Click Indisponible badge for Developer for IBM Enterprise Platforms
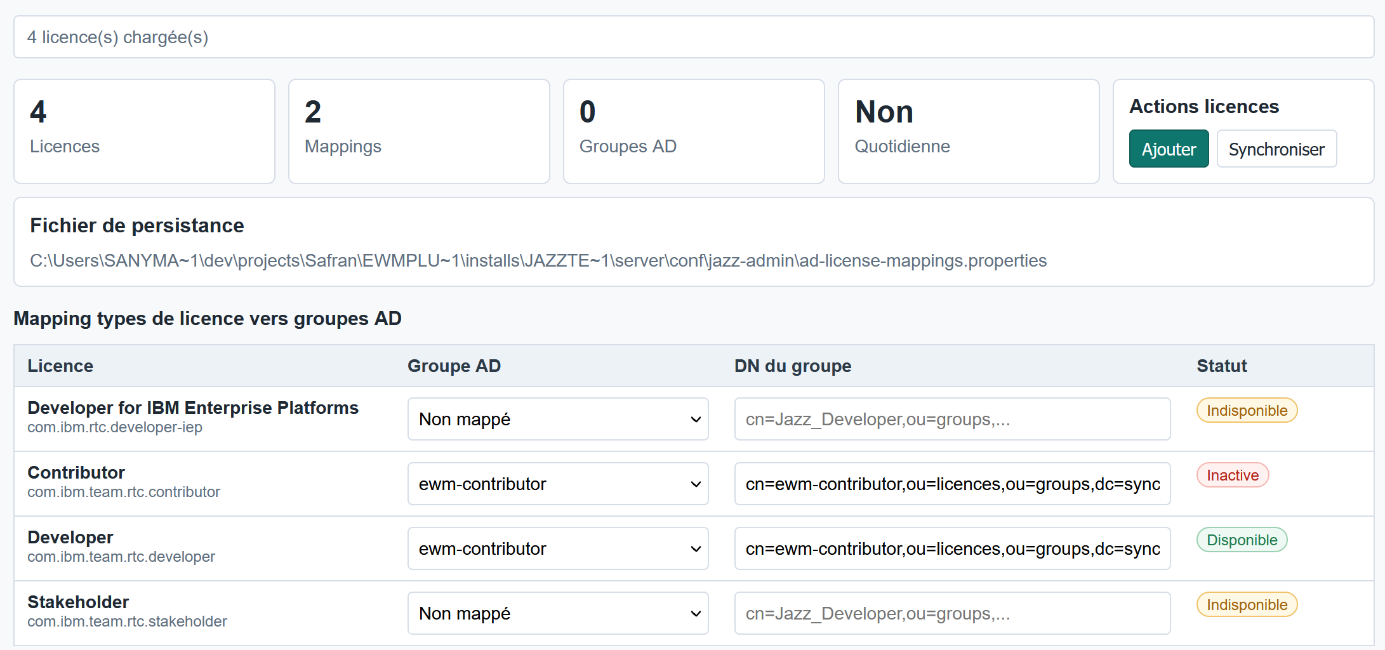The image size is (1385, 650). (x=1247, y=410)
